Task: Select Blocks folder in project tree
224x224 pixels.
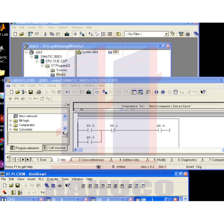Action: 58,75
